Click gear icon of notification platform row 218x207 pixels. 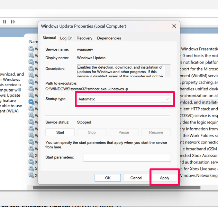pyautogui.click(x=31, y=62)
